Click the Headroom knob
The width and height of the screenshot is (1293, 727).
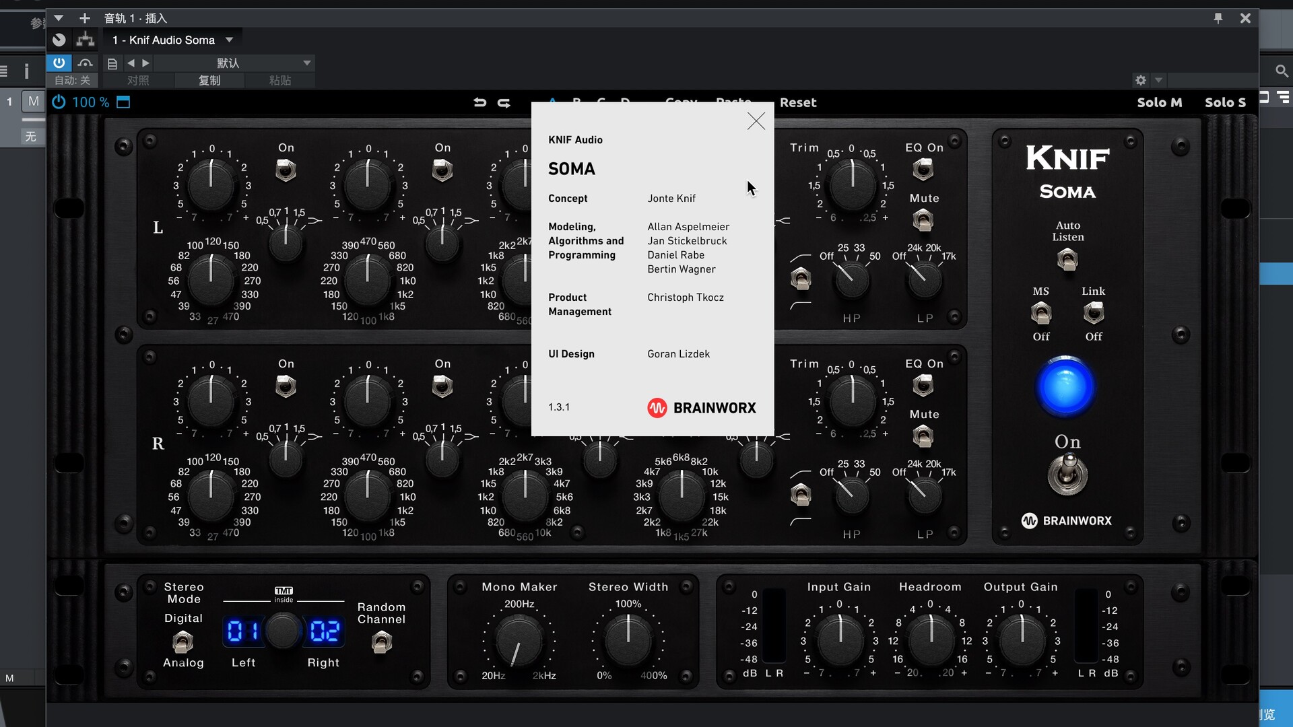pos(931,641)
